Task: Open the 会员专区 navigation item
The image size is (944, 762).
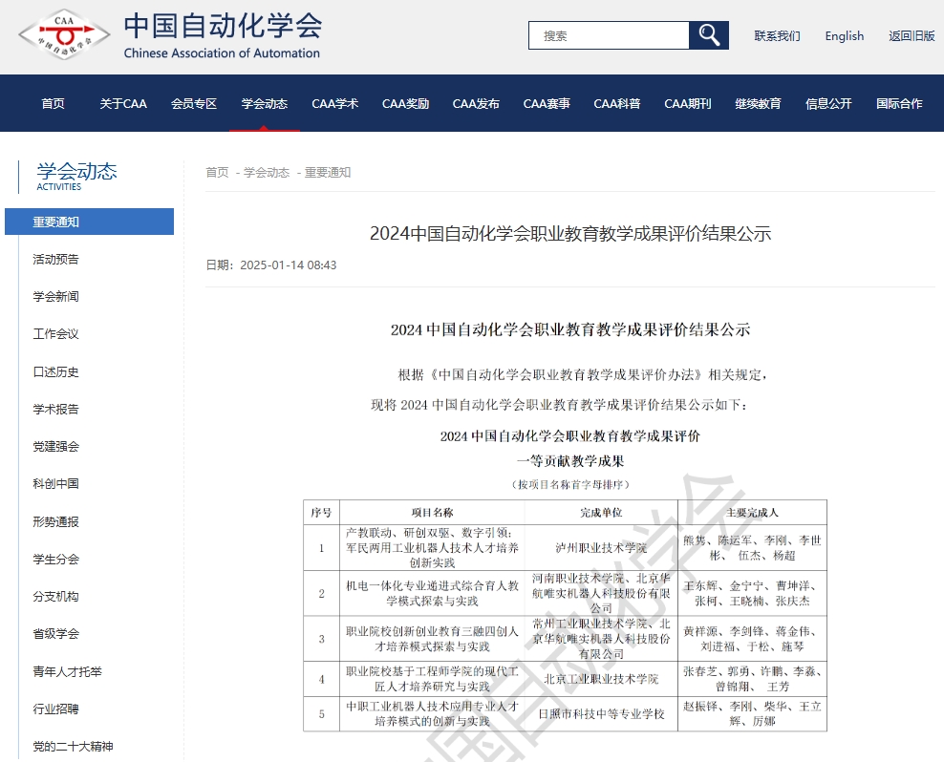Action: pos(194,103)
